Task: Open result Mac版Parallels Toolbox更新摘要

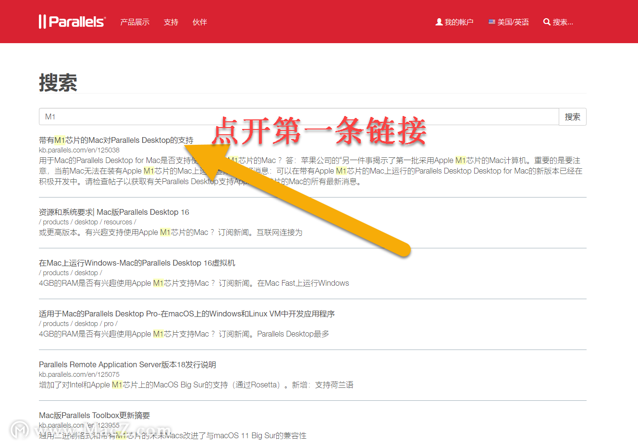Action: pos(95,415)
